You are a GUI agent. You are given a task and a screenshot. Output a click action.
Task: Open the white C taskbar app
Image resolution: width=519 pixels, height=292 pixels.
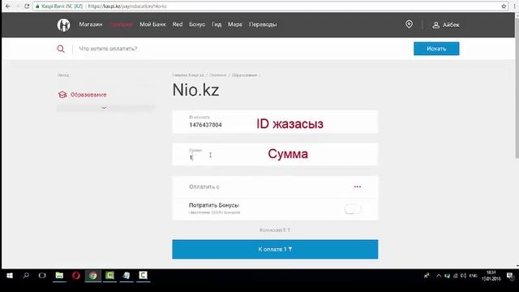(143, 276)
